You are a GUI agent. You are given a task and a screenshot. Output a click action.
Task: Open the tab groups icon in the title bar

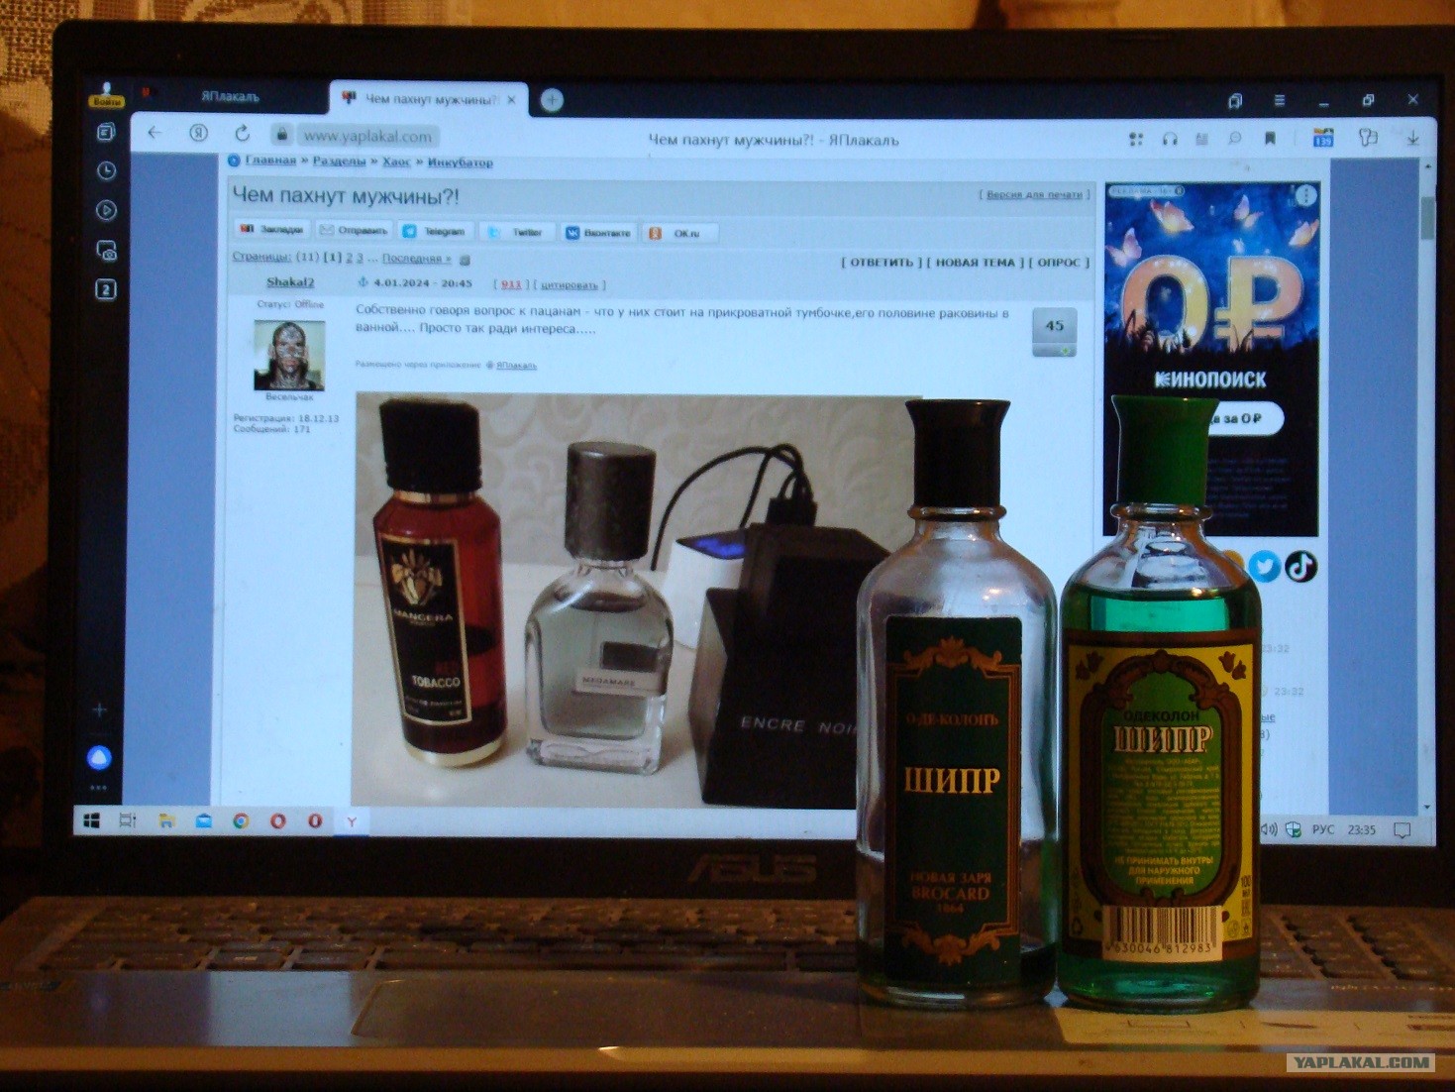[x=1235, y=100]
